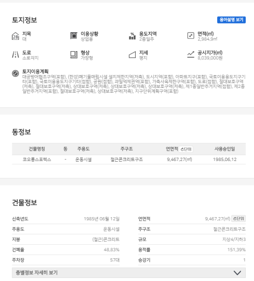
Task: Open the 용어설명 보기 button
Action: [x=231, y=20]
